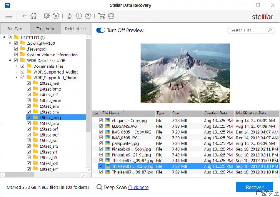
Task: Go to the Home screen icon
Action: (33, 16)
